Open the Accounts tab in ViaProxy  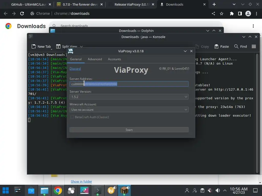click(x=114, y=59)
